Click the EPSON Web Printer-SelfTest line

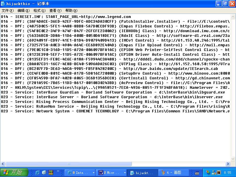coord(115,50)
